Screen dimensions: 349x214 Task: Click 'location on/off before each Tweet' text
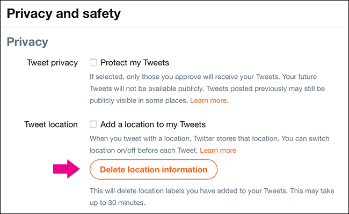143,151
